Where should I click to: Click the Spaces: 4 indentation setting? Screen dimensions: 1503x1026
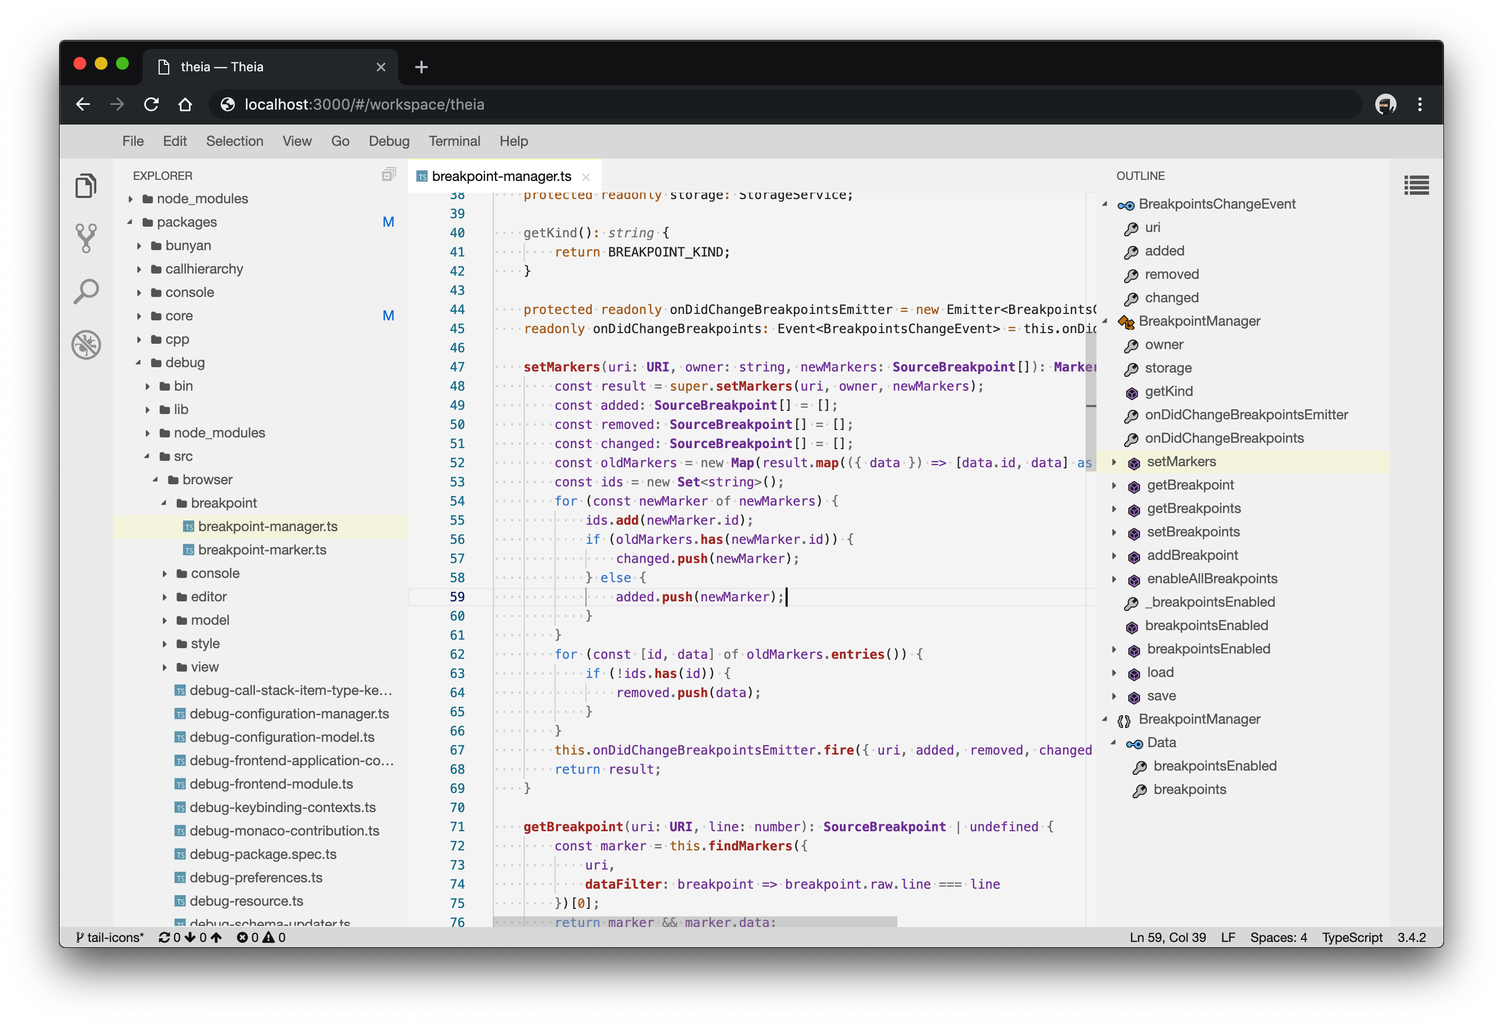click(1278, 938)
